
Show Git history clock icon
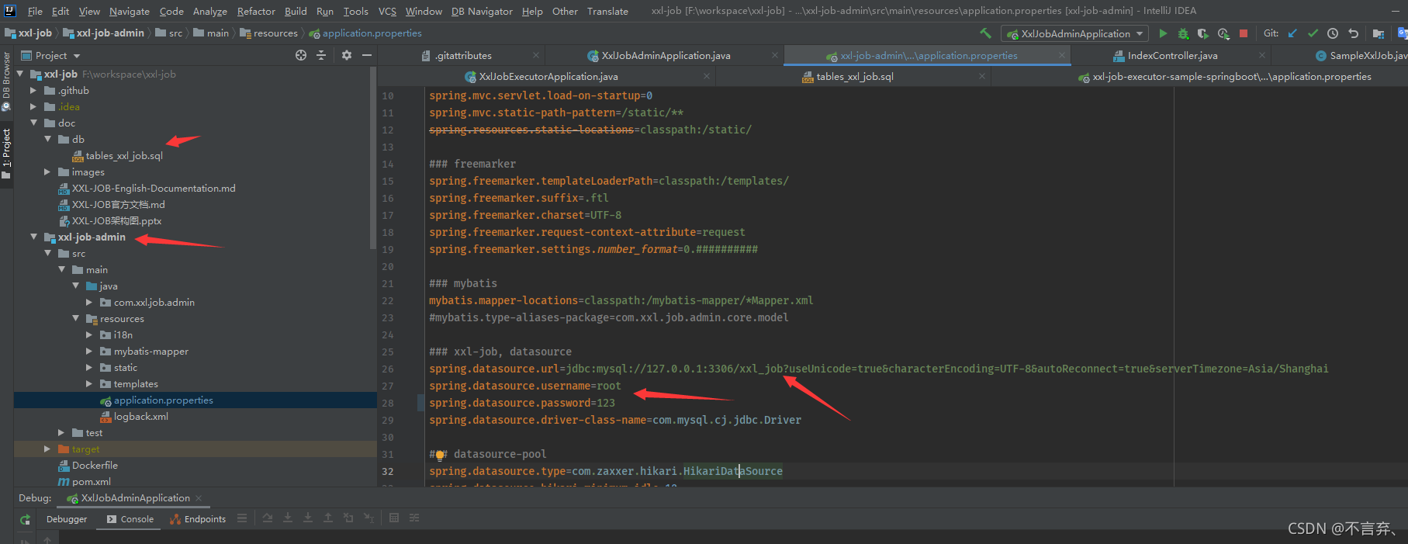click(1333, 33)
